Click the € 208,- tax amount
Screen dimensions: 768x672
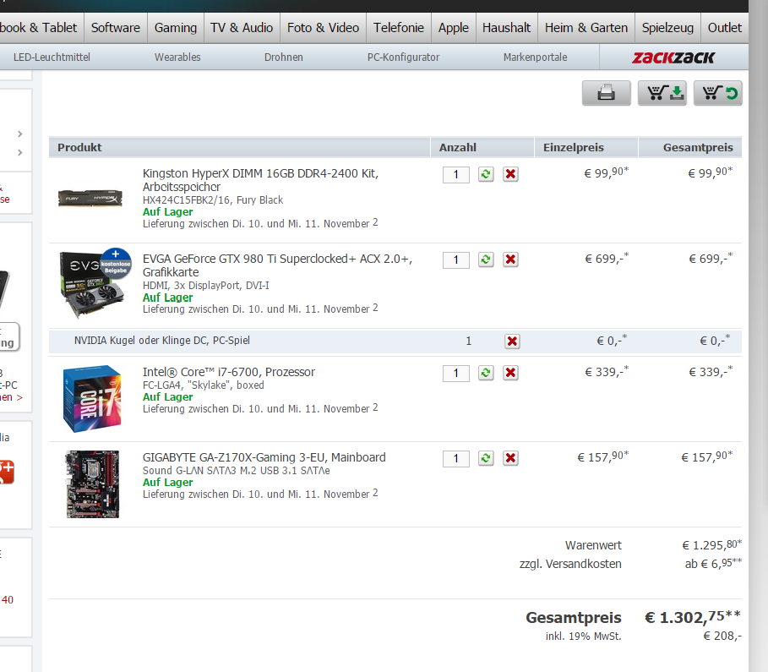pos(722,636)
